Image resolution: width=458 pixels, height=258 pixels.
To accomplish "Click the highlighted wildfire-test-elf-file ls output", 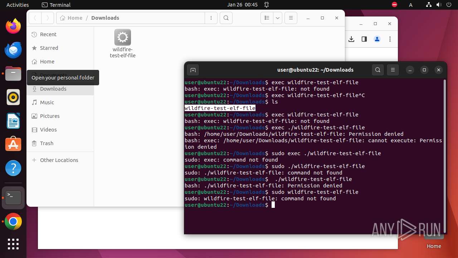I will (x=220, y=108).
